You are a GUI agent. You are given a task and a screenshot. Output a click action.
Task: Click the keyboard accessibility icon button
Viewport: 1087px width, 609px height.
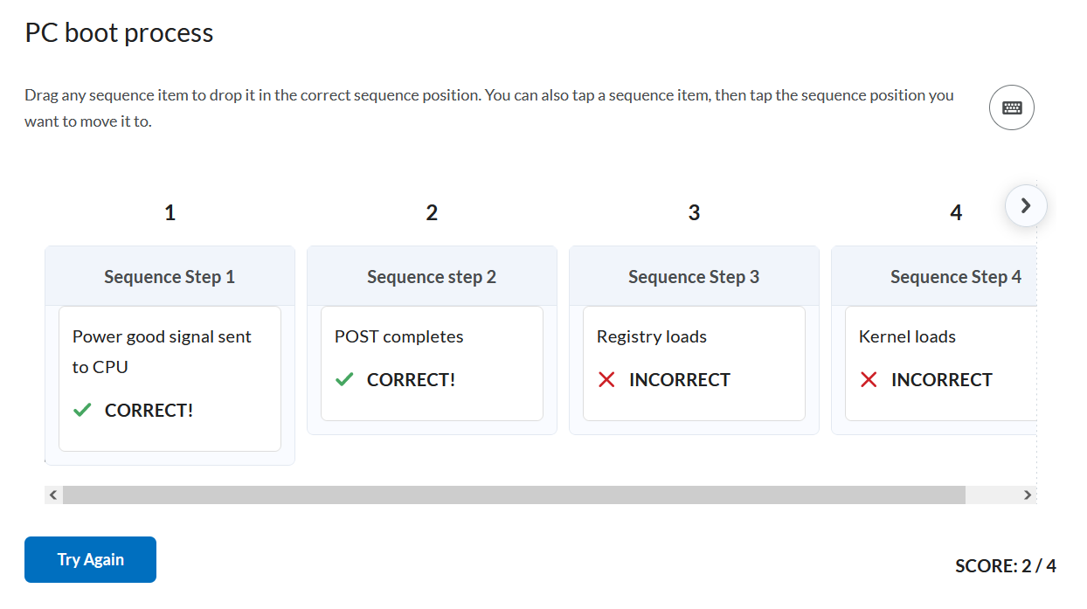[x=1012, y=108]
